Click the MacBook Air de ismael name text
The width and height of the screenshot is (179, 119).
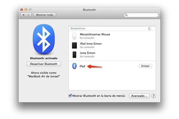coord(44,76)
